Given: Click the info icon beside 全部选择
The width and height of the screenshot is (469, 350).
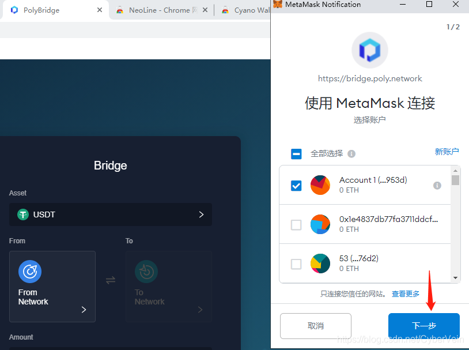Looking at the screenshot, I should [x=351, y=154].
